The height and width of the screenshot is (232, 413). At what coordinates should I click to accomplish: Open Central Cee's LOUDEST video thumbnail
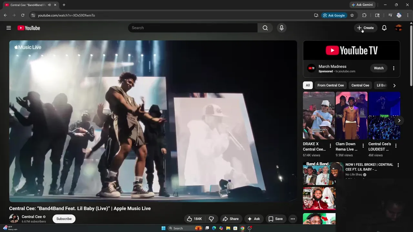(x=384, y=116)
